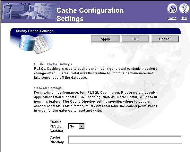190x152 pixels.
Task: Click the PLSQL Cache Settings heading
Action: pyautogui.click(x=53, y=64)
